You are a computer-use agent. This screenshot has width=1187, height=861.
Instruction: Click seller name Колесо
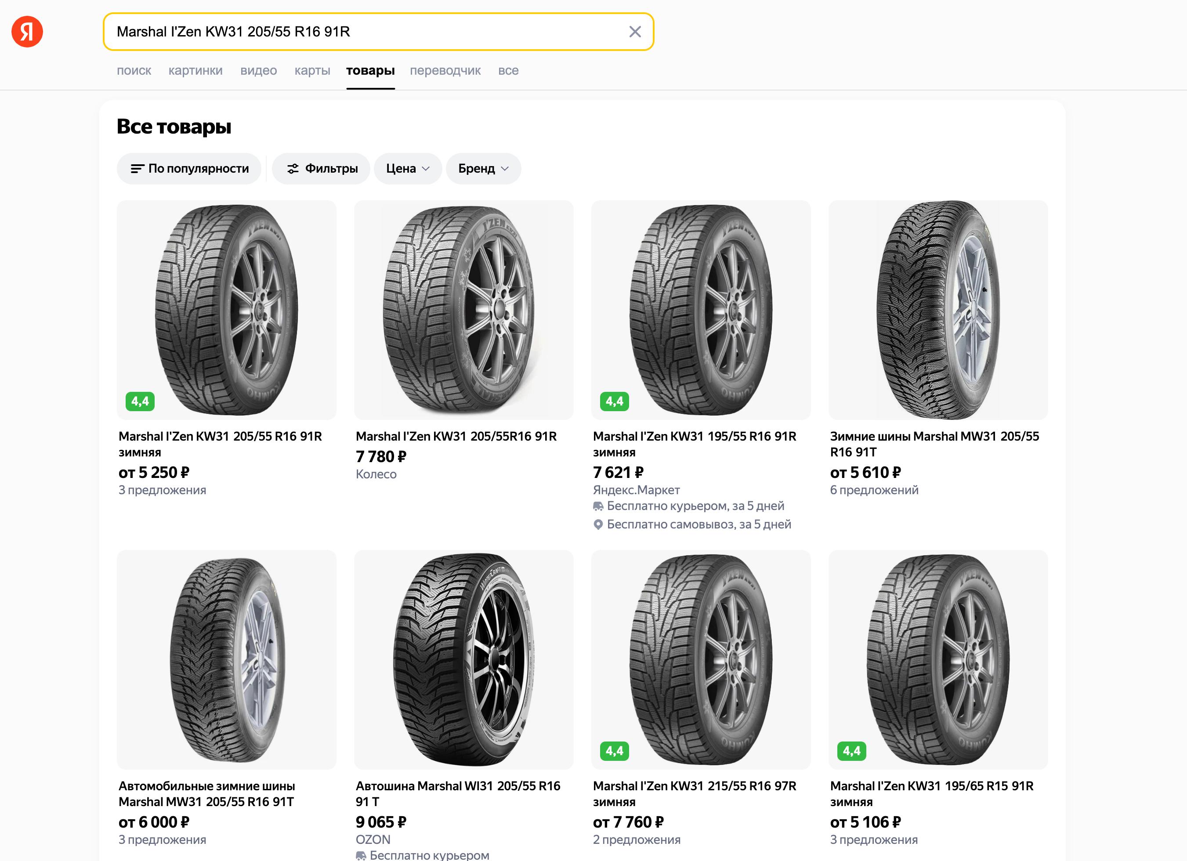tap(376, 474)
